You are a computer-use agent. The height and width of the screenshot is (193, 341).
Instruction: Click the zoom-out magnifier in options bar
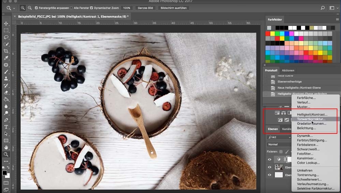[x=30, y=8]
